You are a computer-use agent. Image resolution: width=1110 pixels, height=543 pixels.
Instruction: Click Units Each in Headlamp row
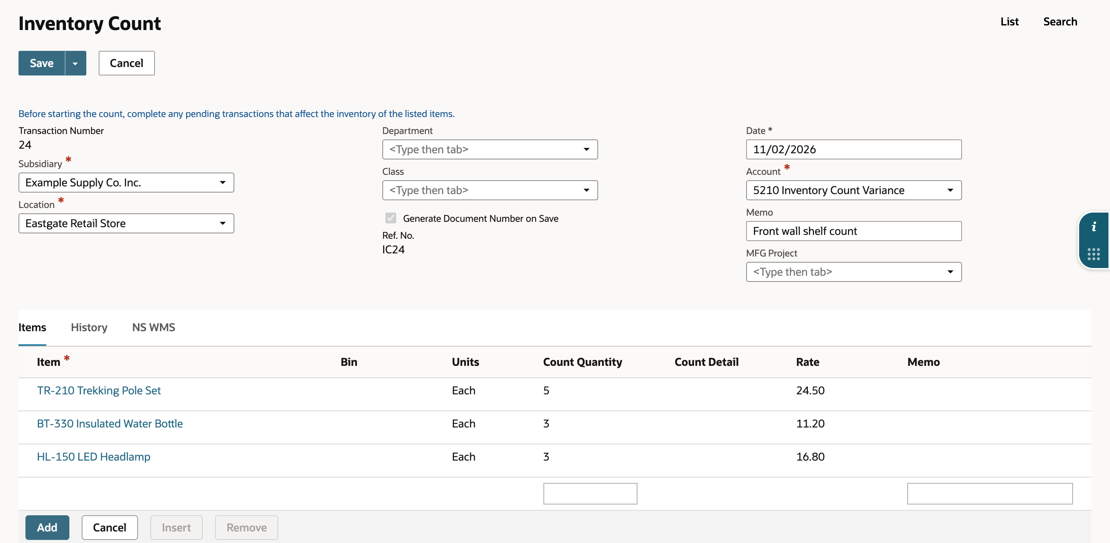coord(463,457)
